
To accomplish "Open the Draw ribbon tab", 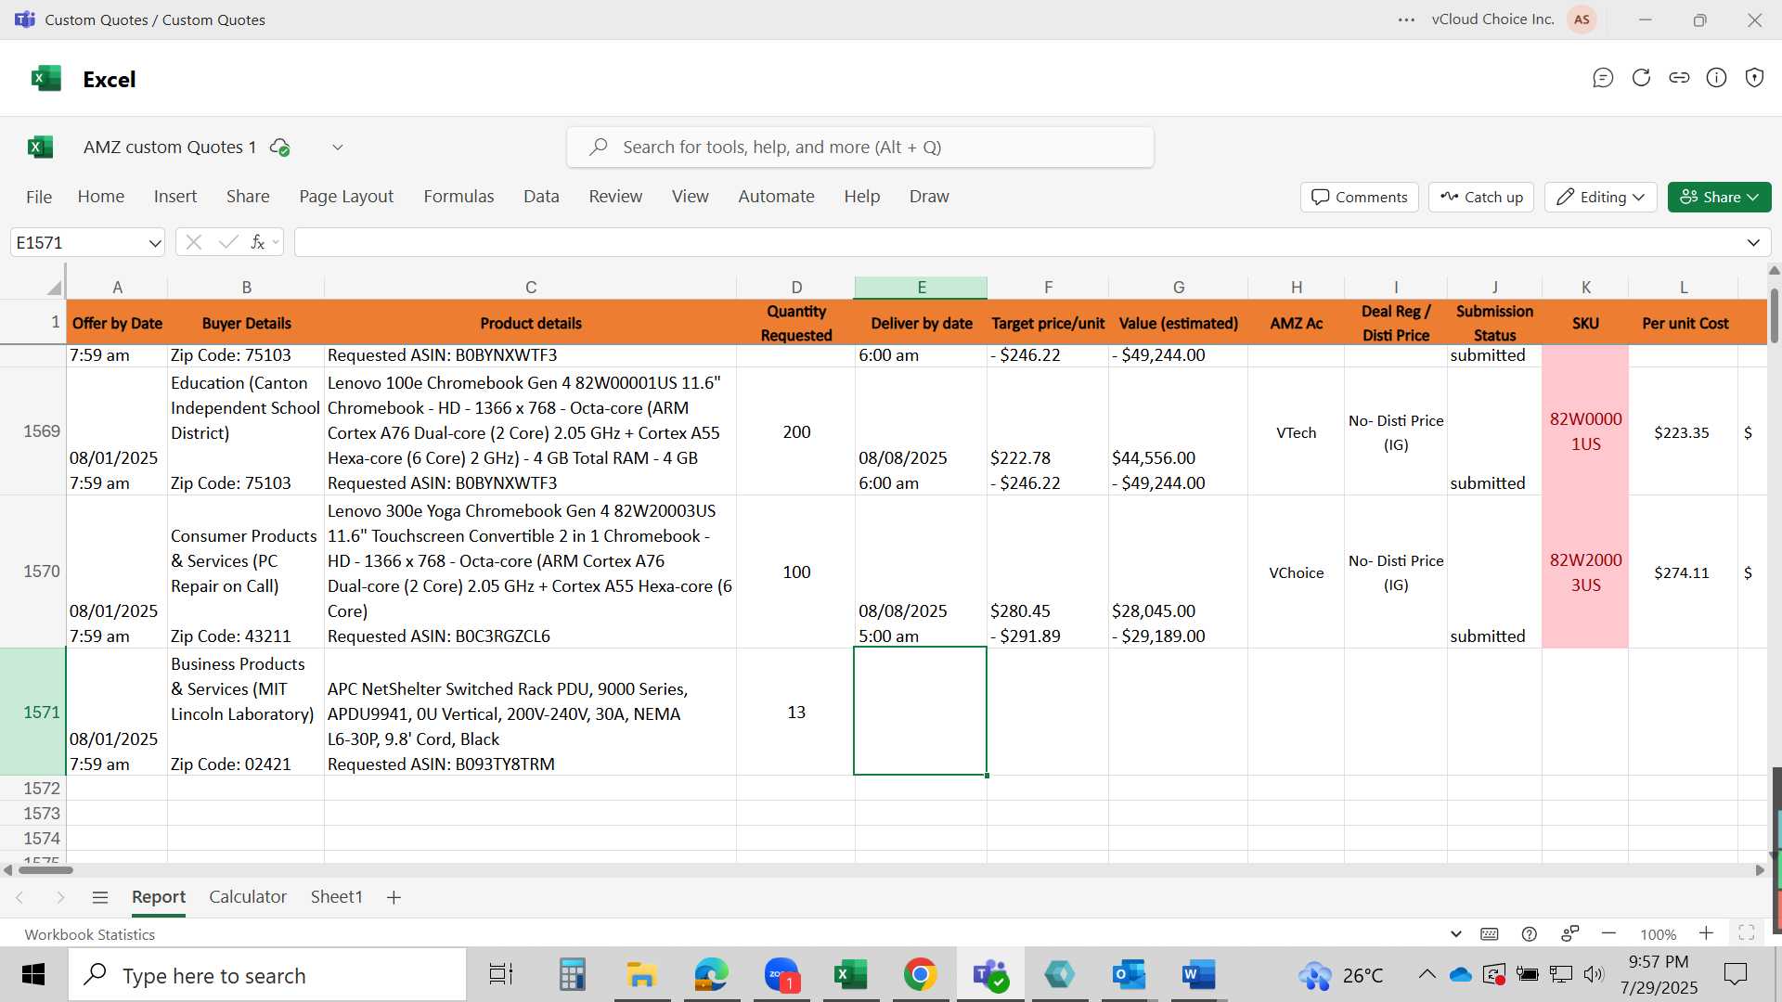I will coord(929,197).
